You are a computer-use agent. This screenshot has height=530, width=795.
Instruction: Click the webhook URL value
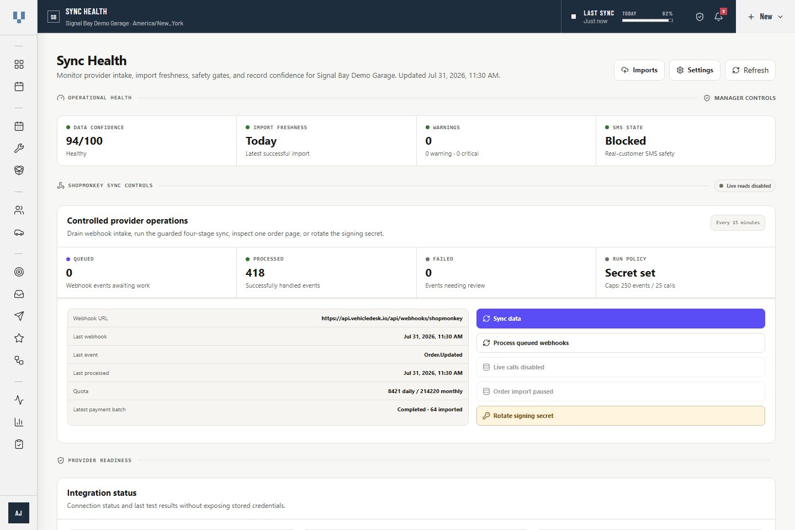[x=392, y=319]
